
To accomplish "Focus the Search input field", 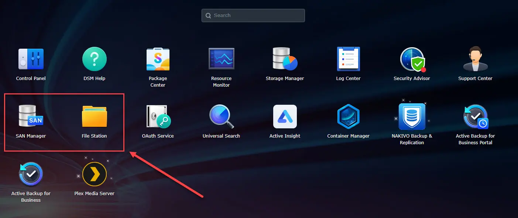I will tap(253, 15).
